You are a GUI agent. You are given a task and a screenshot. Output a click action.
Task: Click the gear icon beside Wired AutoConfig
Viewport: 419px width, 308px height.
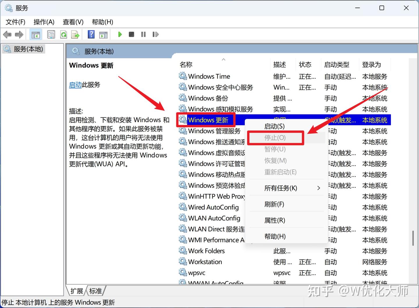(x=183, y=207)
